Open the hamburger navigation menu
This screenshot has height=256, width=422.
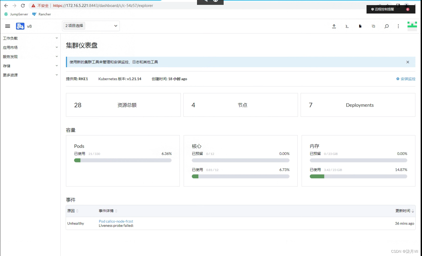pyautogui.click(x=8, y=26)
